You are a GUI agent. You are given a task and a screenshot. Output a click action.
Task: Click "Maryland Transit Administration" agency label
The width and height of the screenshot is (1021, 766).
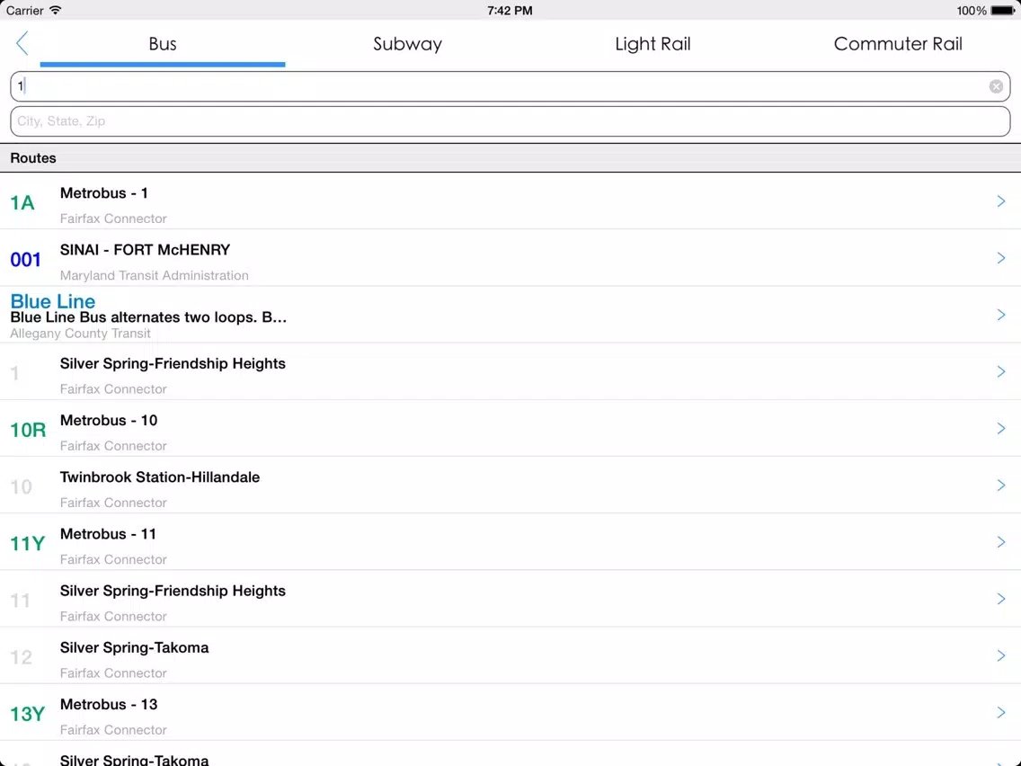pos(155,275)
